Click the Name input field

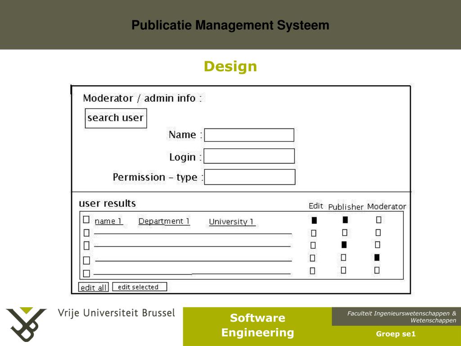[249, 135]
